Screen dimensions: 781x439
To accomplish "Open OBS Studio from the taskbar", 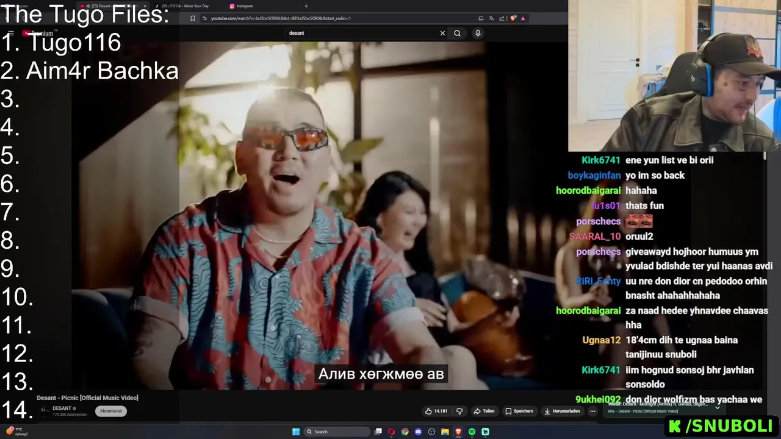I will (x=432, y=432).
